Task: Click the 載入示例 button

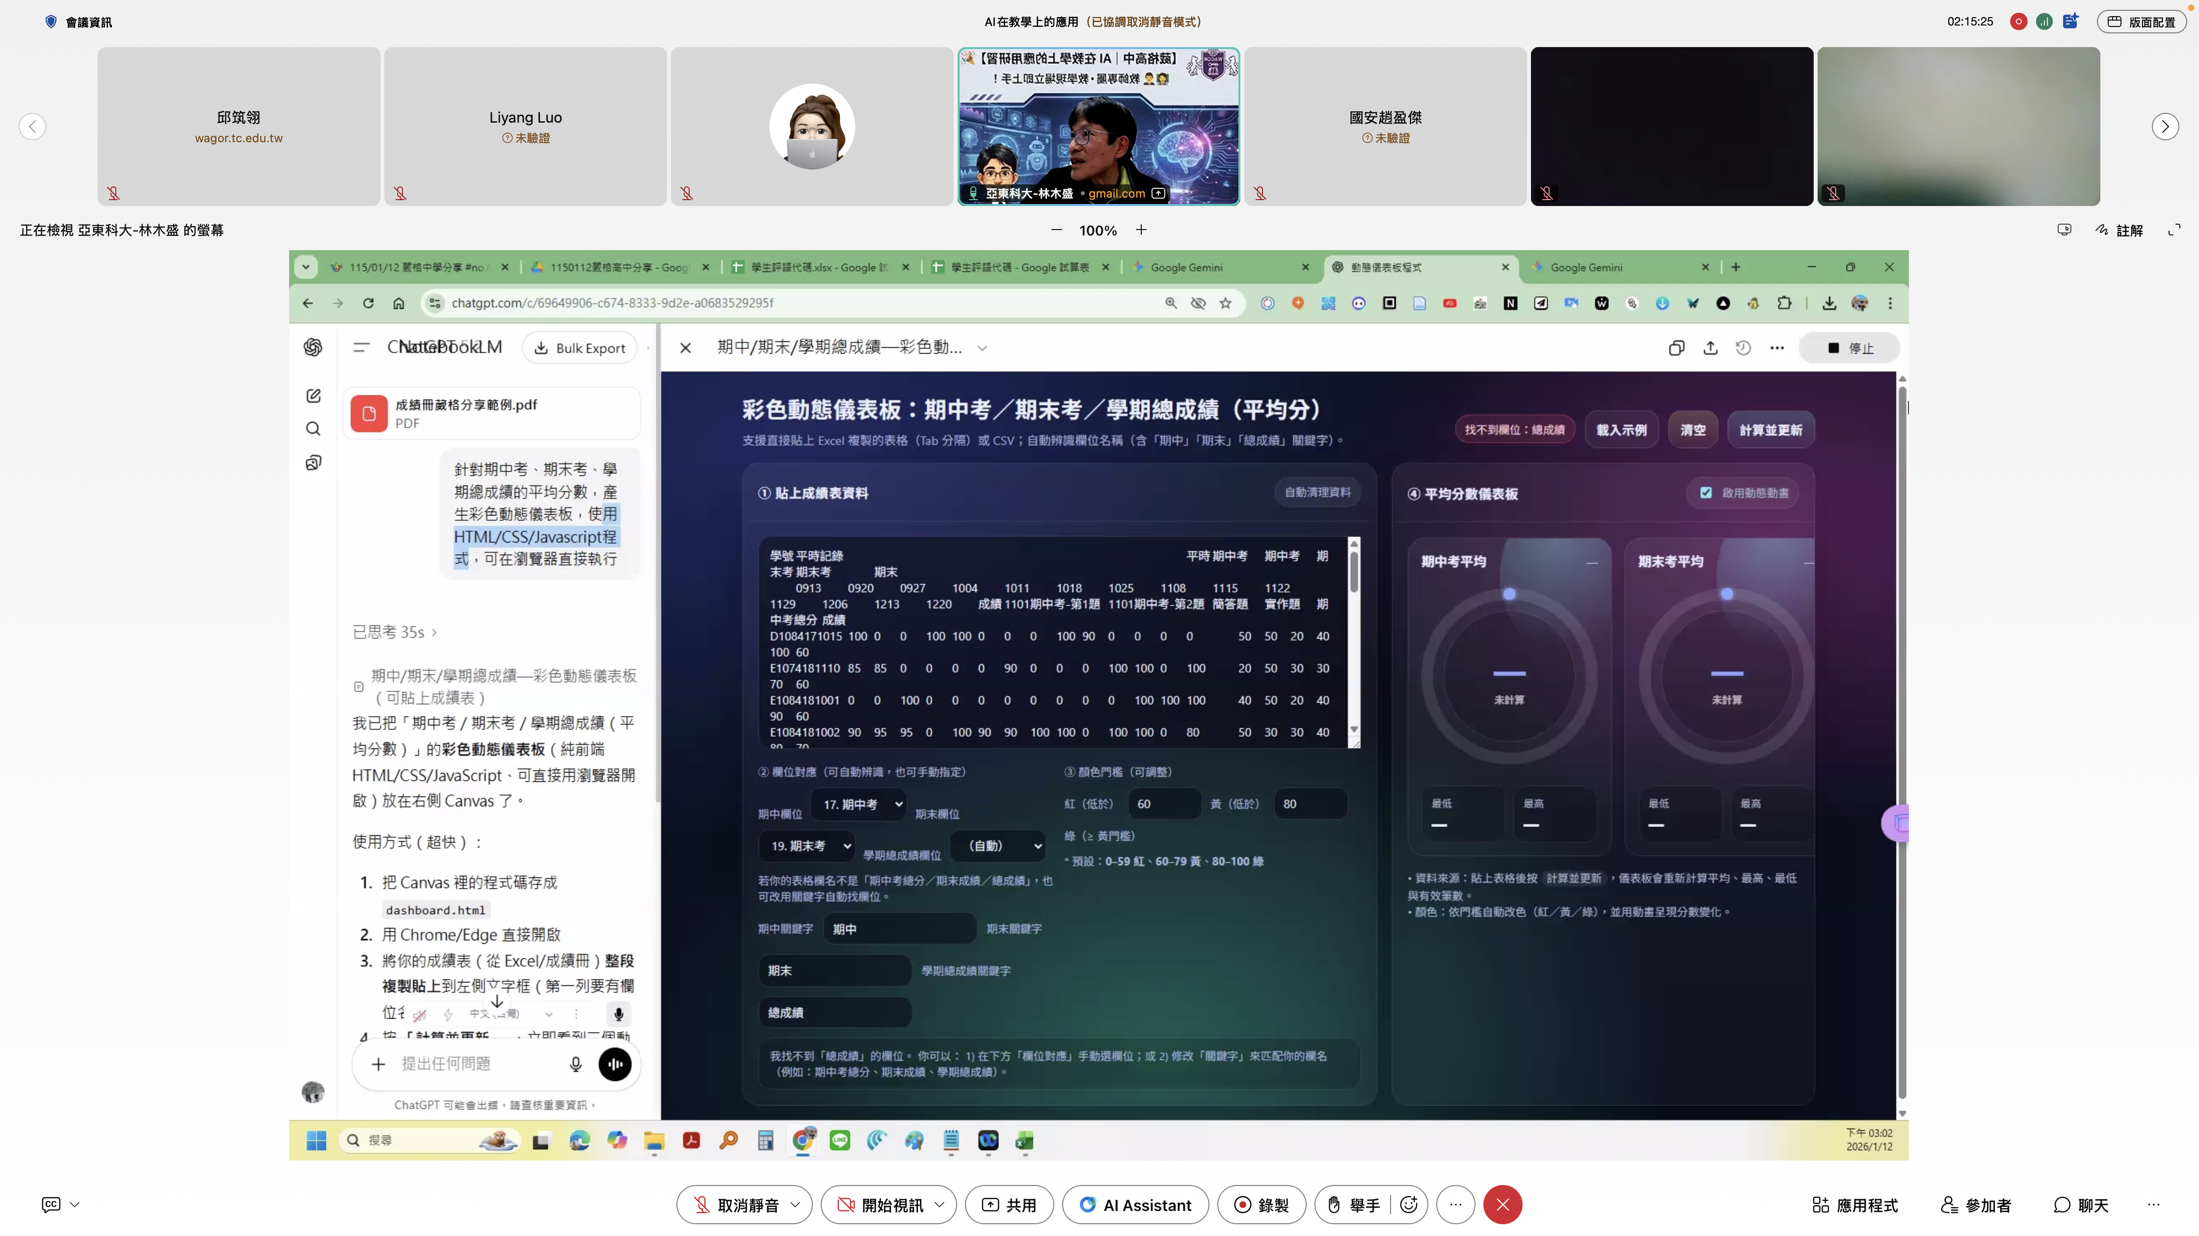Action: (x=1621, y=430)
